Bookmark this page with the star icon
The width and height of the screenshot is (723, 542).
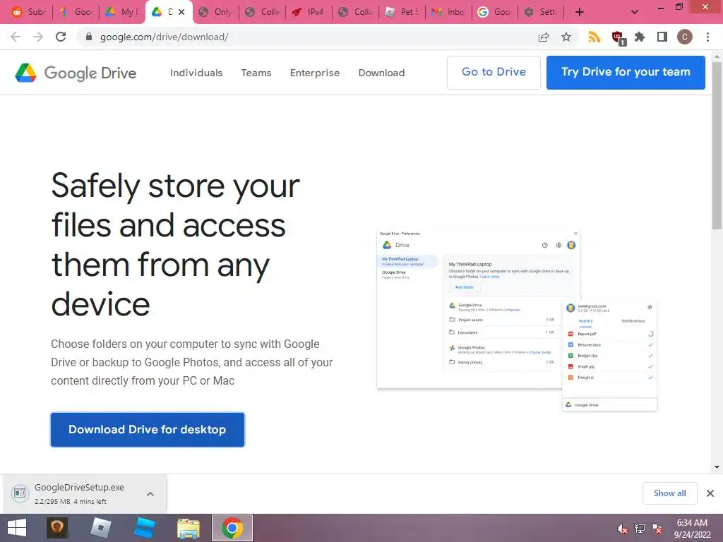coord(566,37)
